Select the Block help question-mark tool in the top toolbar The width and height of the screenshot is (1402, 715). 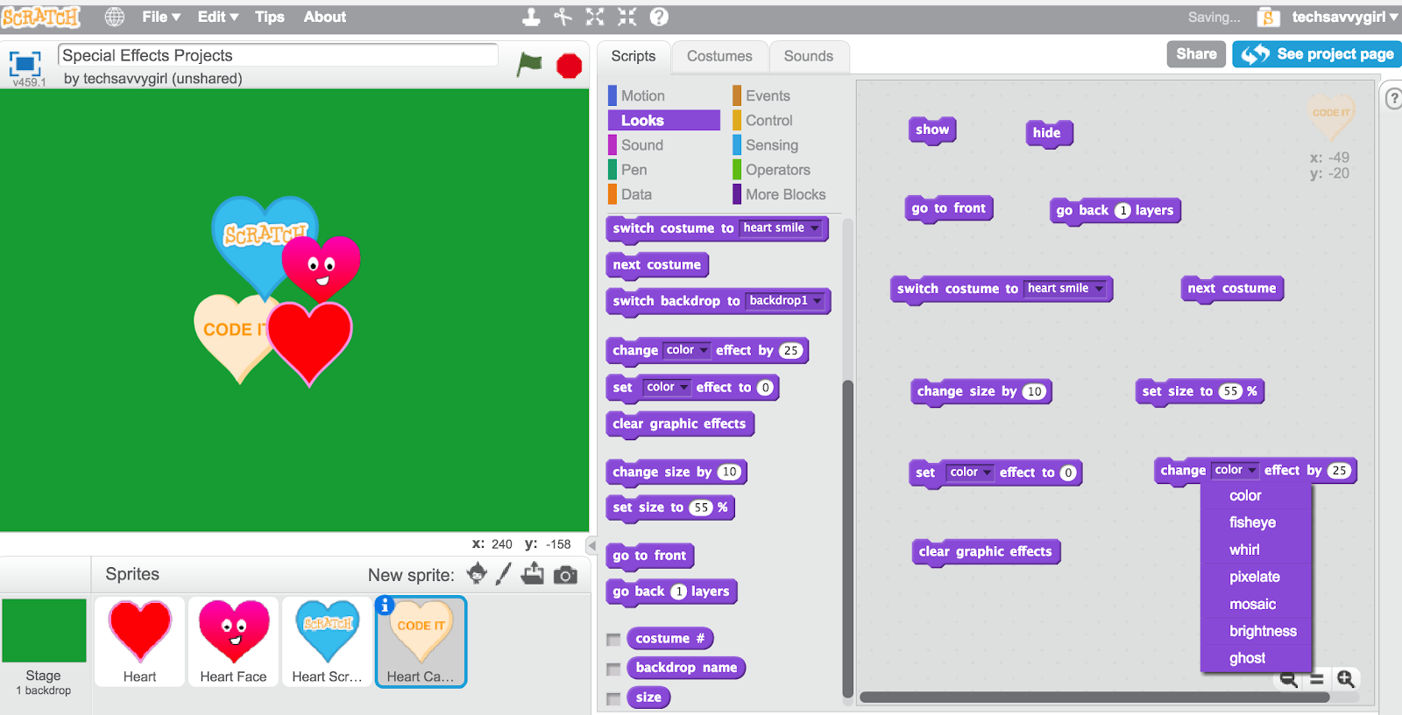click(659, 17)
